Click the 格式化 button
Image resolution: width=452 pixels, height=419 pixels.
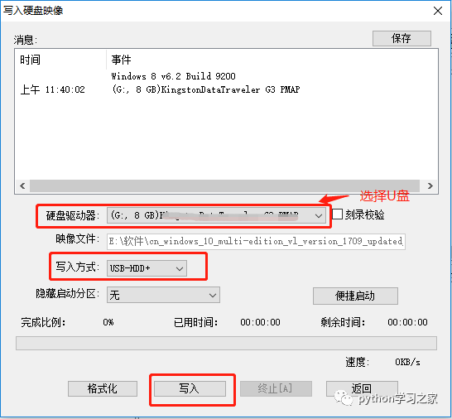pyautogui.click(x=103, y=388)
